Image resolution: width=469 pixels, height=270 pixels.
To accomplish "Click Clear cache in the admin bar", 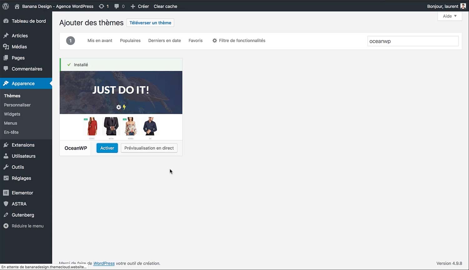I will pos(165,6).
